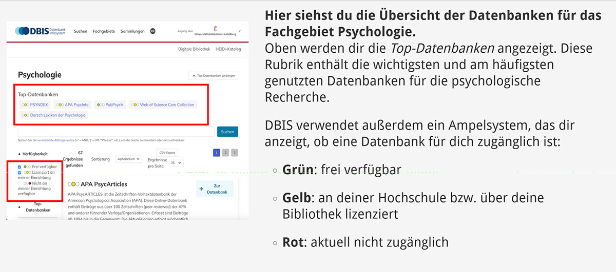Click the traffic light icon beside PSYNDEX
The width and height of the screenshot is (616, 272).
click(26, 104)
